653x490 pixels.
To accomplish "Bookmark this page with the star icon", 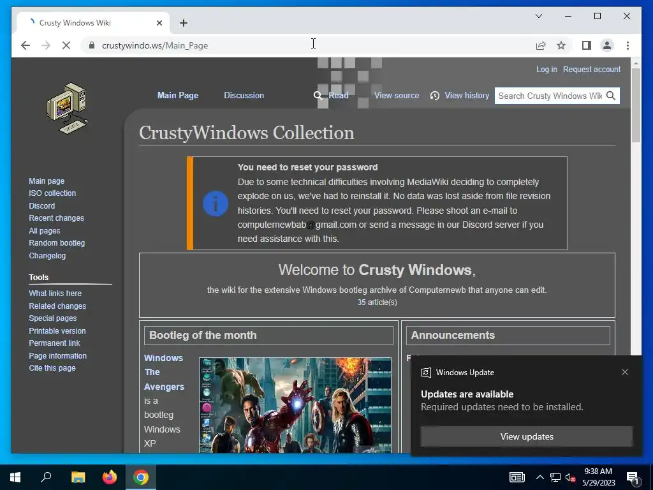I will coord(561,45).
